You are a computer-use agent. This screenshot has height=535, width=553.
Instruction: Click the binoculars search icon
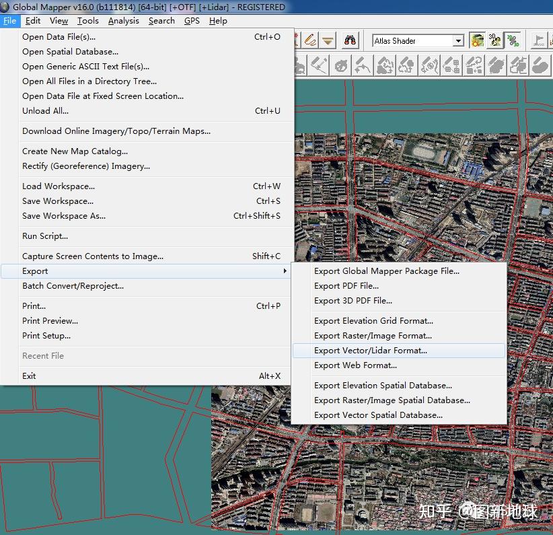click(351, 40)
